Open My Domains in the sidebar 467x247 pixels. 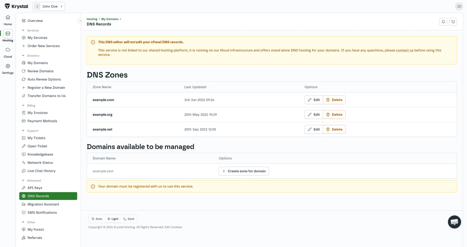[48, 63]
